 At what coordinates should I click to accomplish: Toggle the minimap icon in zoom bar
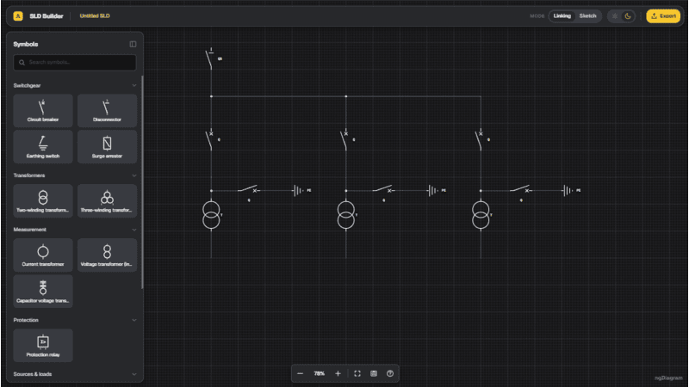(374, 374)
